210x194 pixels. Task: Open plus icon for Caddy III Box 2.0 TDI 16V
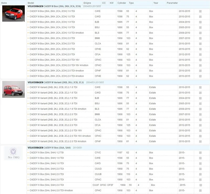pos(200,60)
